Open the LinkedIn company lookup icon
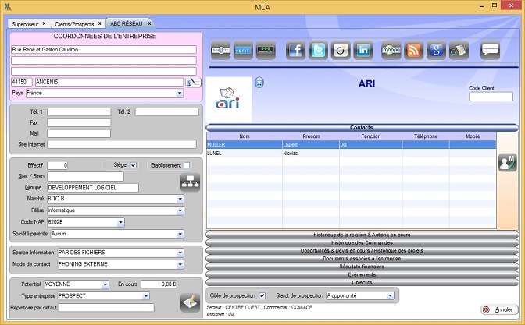The width and height of the screenshot is (525, 325). (x=363, y=51)
